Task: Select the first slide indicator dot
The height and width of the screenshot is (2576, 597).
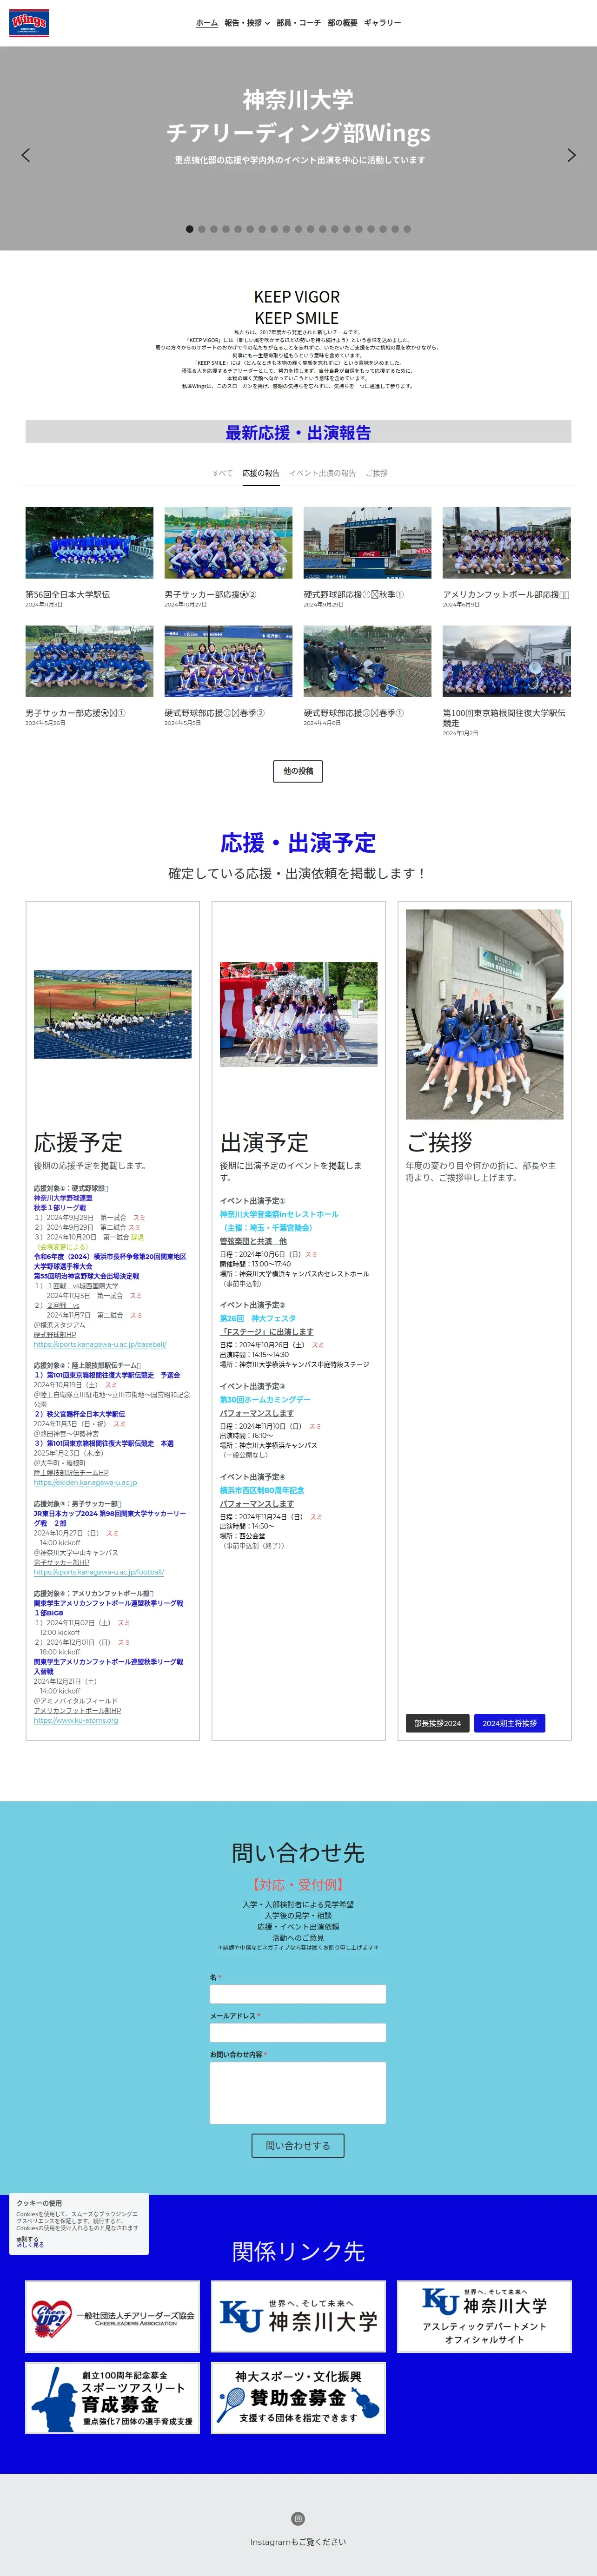Action: (x=190, y=229)
